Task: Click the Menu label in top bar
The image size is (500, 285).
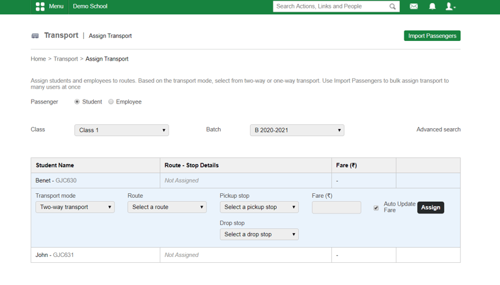Action: [56, 7]
